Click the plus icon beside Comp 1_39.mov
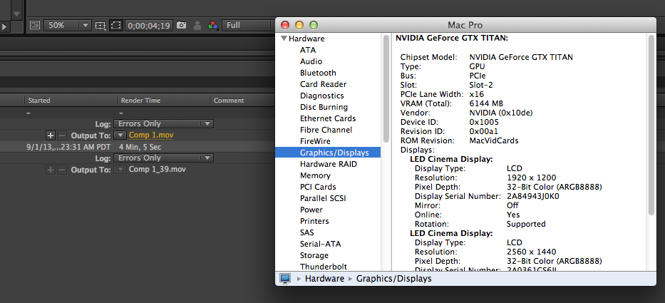Screen dimensions: 665x303 [x=51, y=170]
